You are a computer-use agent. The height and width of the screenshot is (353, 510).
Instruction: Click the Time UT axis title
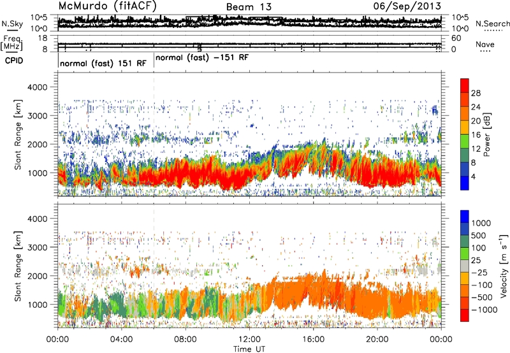pyautogui.click(x=249, y=349)
